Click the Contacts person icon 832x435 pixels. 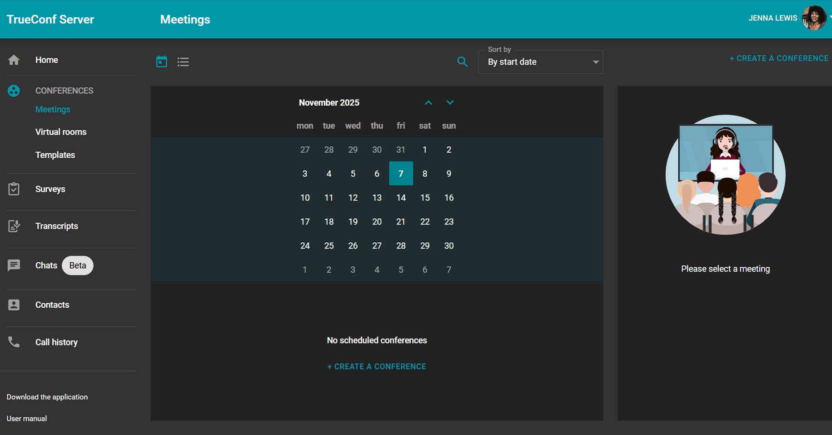click(14, 305)
